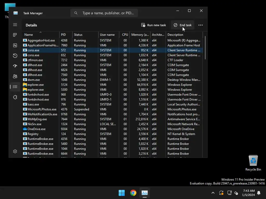Viewport: 266px width, 199px height.
Task: Go to Processes page in sidebar
Action: (x=15, y=35)
